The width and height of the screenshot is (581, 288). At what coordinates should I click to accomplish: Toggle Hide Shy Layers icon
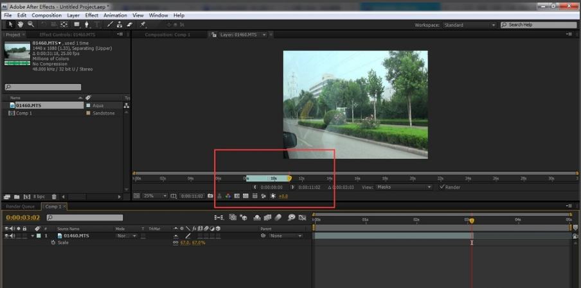click(x=257, y=217)
